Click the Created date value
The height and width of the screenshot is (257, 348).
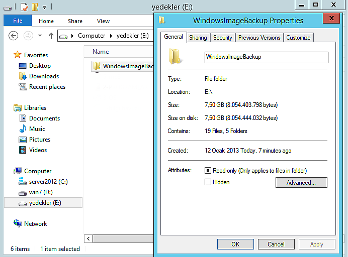248,151
